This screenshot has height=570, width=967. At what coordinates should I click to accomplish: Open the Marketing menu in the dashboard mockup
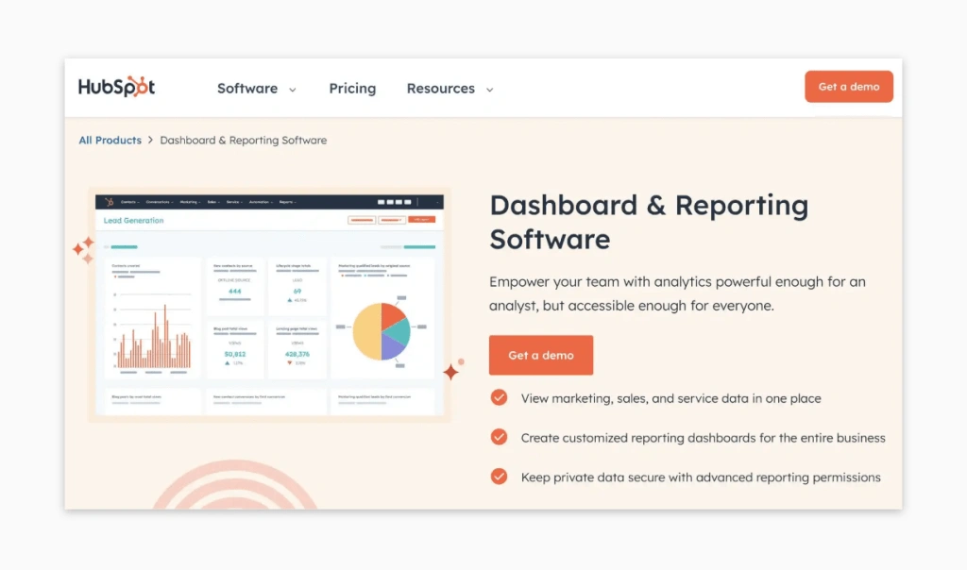[191, 202]
